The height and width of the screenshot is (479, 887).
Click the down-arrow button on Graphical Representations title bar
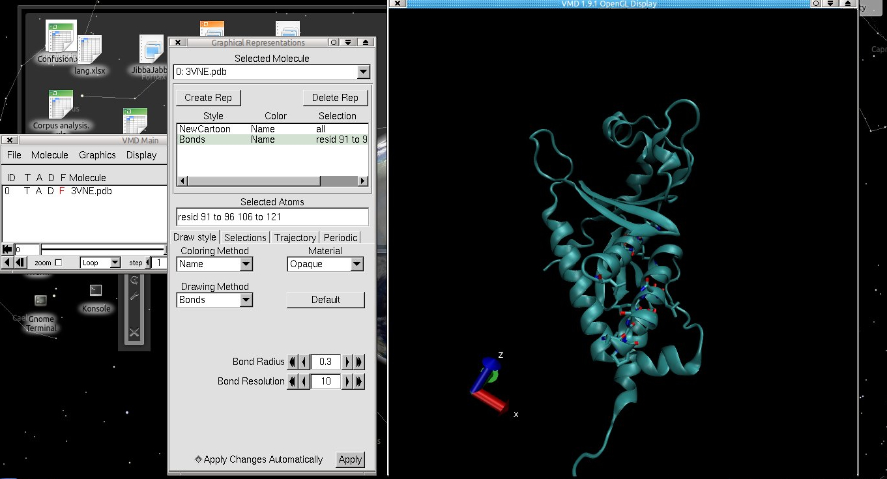pos(349,42)
